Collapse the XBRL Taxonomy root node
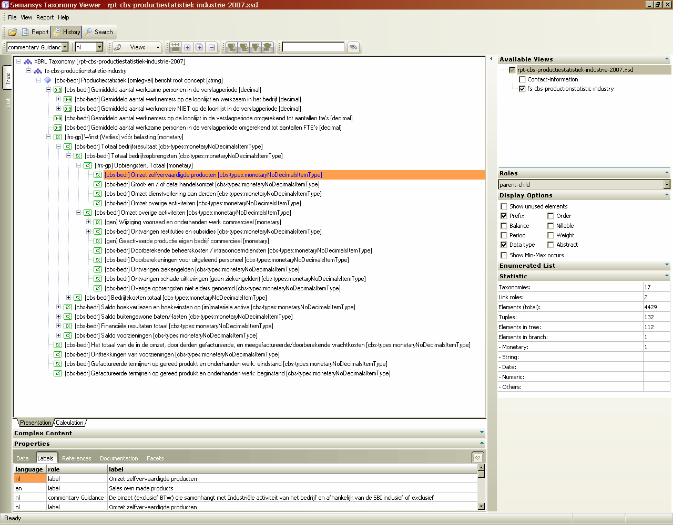 pos(18,61)
